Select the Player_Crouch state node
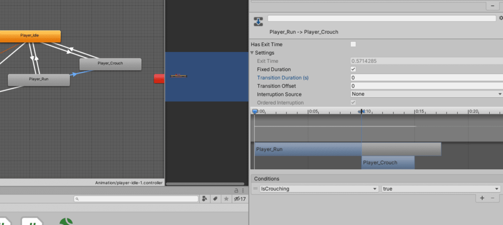The height and width of the screenshot is (225, 503). (x=110, y=63)
